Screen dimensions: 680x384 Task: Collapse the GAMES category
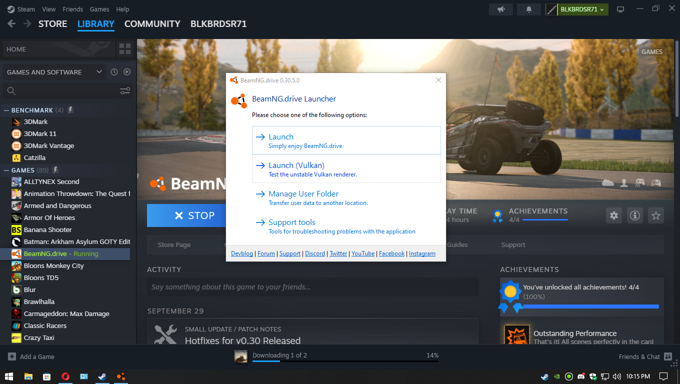[x=6, y=170]
